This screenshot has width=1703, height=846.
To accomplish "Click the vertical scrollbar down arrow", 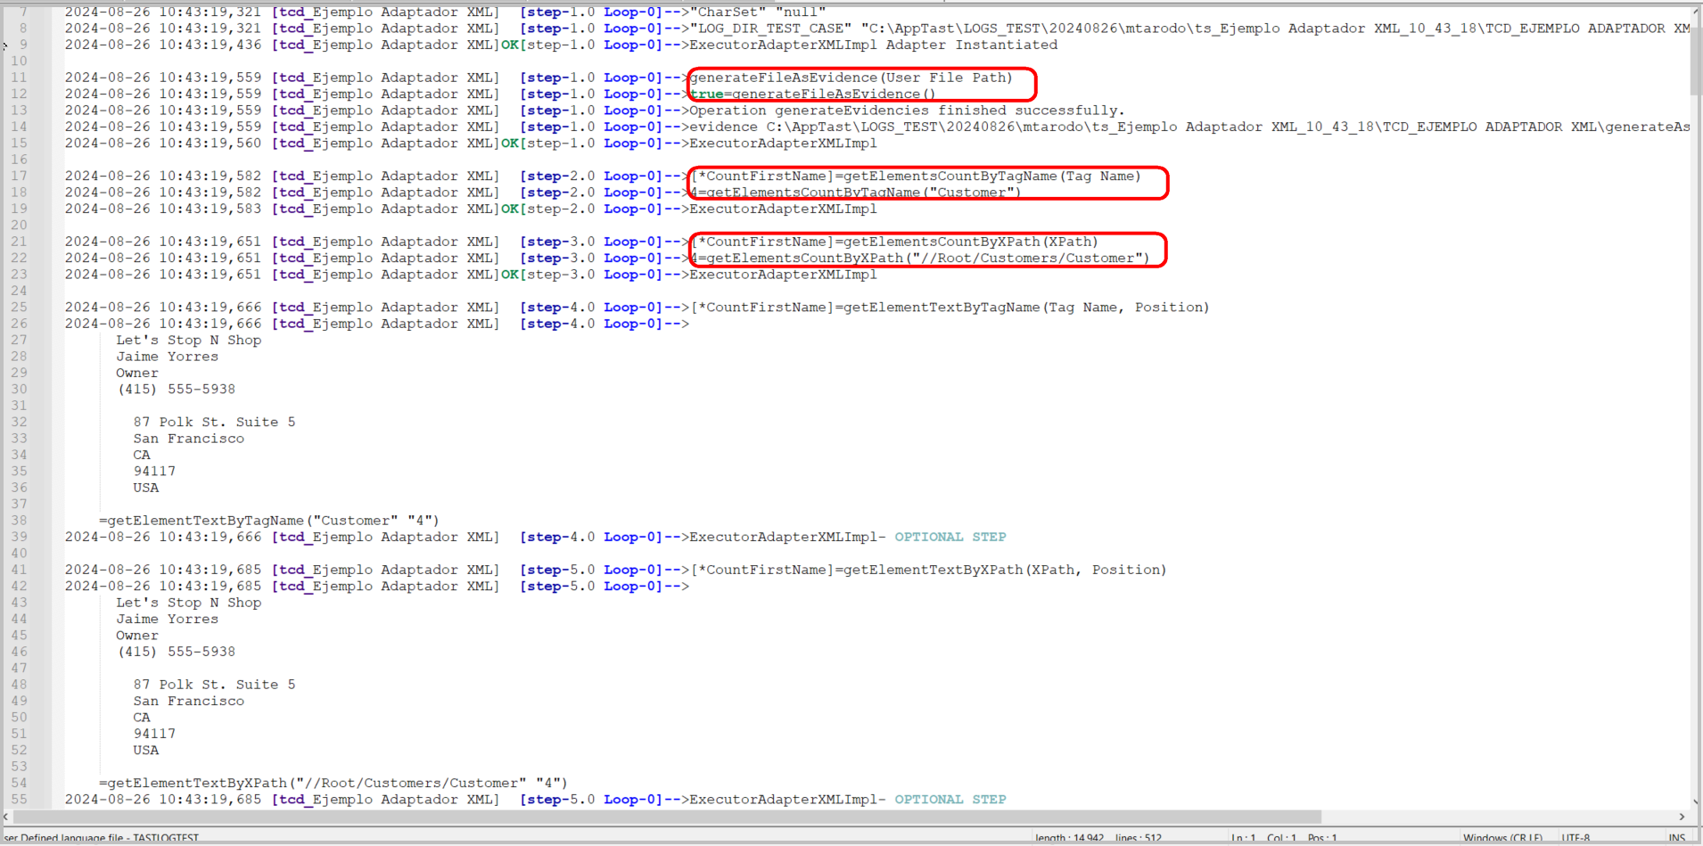I will tap(1693, 801).
